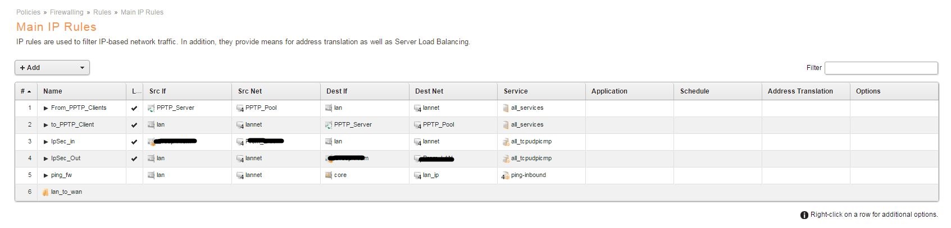Click the core destination interface icon in rule 5

(329, 175)
